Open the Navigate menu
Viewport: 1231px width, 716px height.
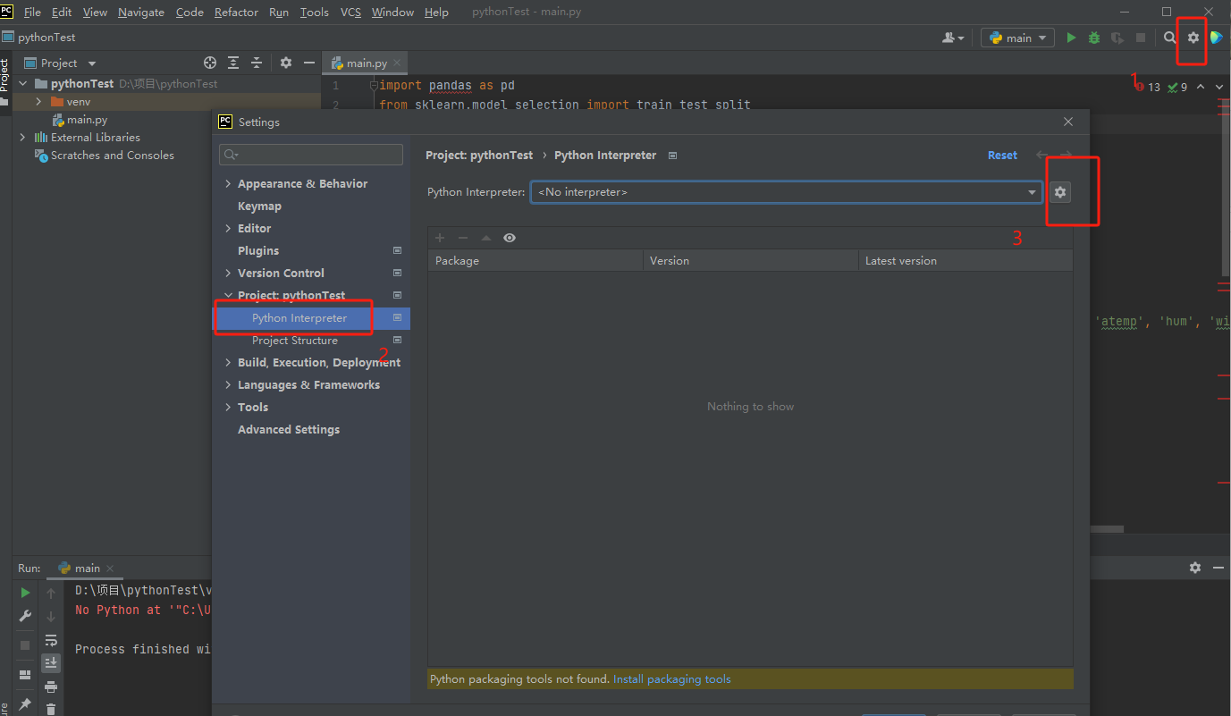point(141,12)
